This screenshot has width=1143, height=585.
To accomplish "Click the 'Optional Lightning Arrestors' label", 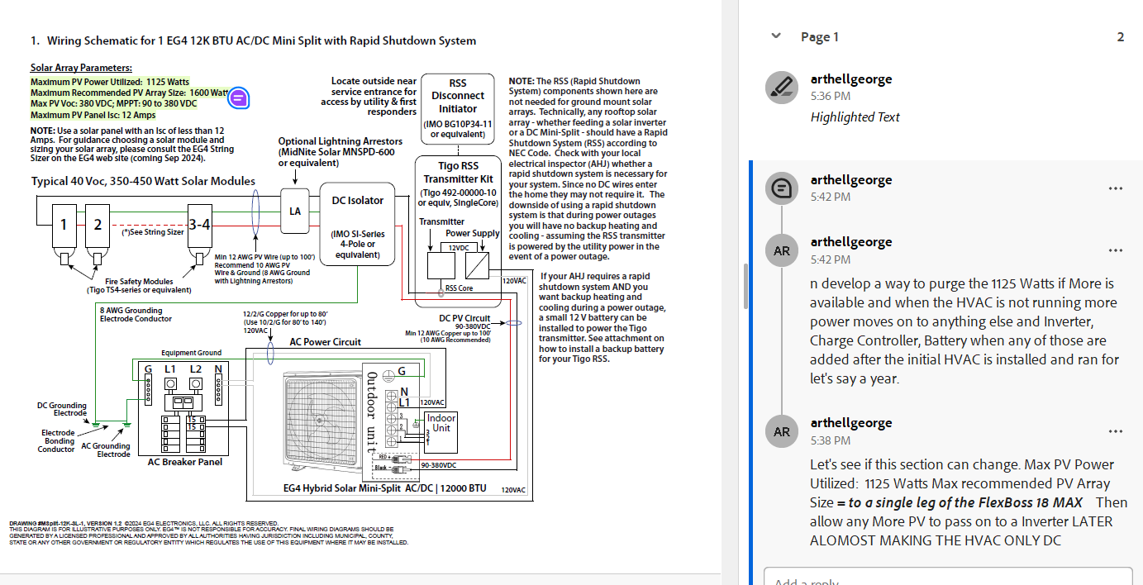I will pyautogui.click(x=341, y=141).
